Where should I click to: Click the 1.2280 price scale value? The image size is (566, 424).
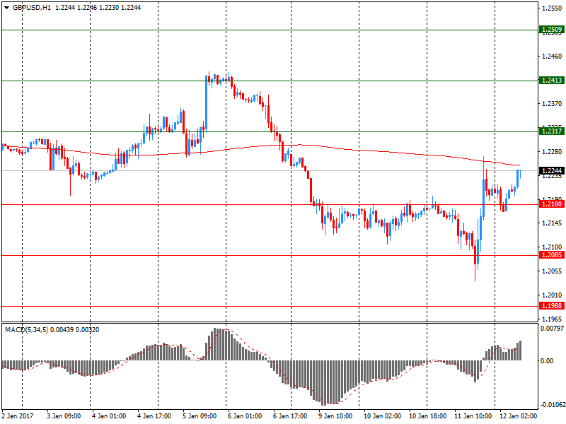pos(552,152)
